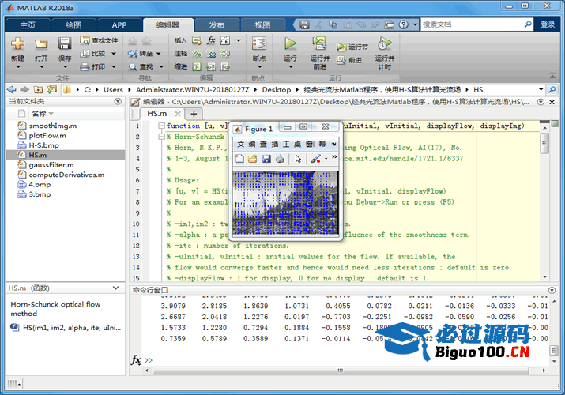Select smoothImg.m in current folder
Viewport: 565px width, 395px height.
(53, 126)
